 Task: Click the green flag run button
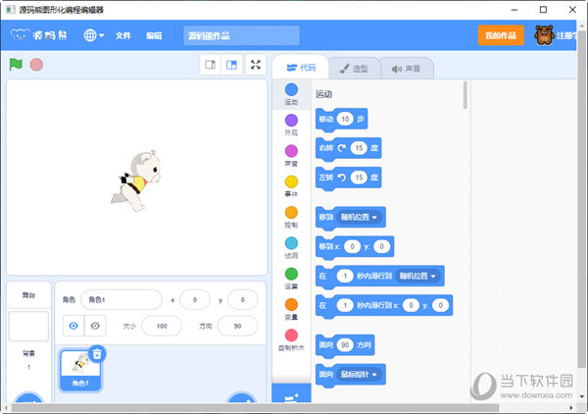point(16,65)
